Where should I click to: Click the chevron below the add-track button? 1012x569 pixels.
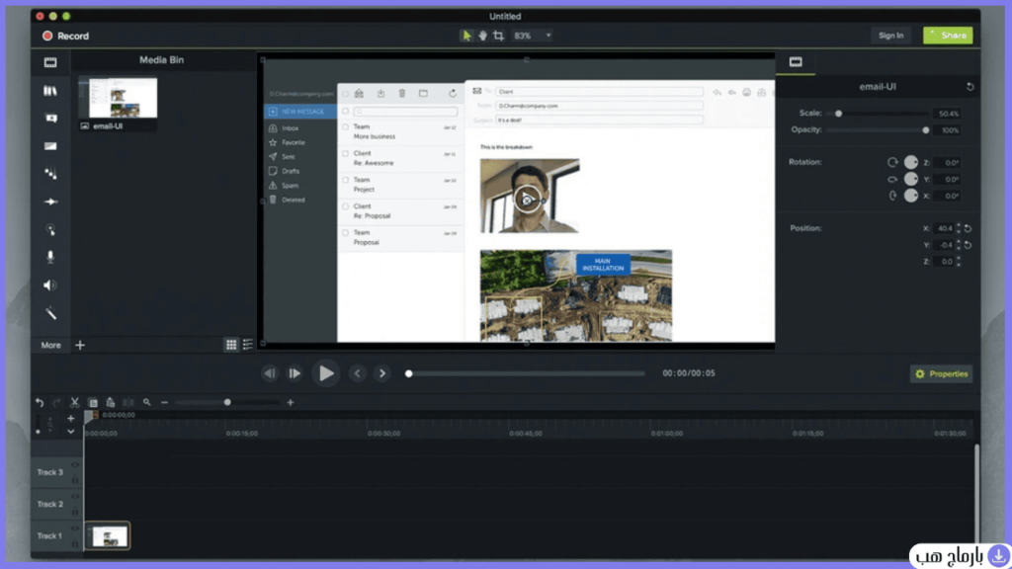coord(71,432)
